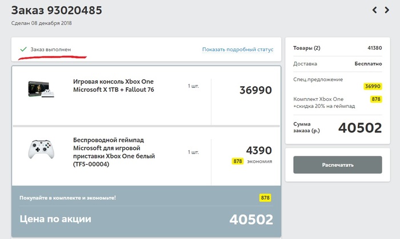Click "Показать подробный статус" link
The image size is (400, 239).
point(238,50)
